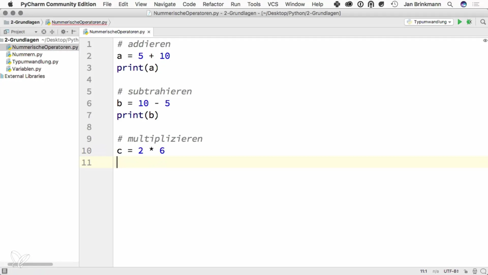Click line number 5 in the gutter
This screenshot has height=275, width=488.
click(x=89, y=91)
